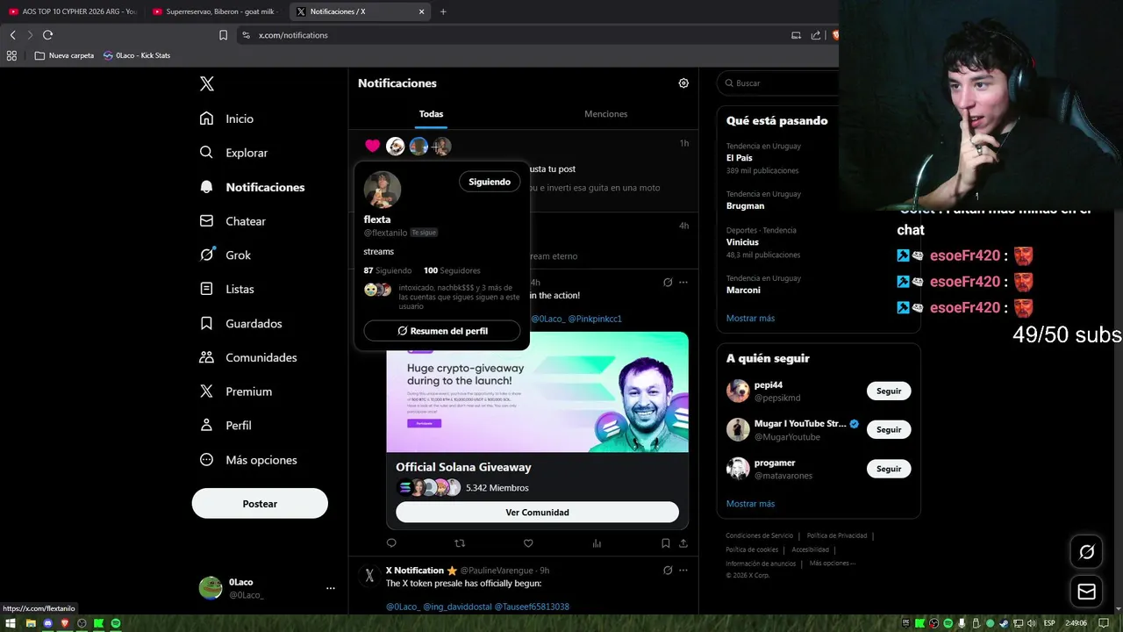Bookmark the Solana Giveaway post
The width and height of the screenshot is (1123, 632).
click(x=666, y=543)
